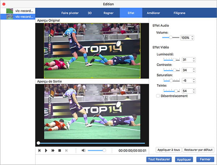
Task: Click Restaurer par défaut button
Action: click(x=198, y=150)
